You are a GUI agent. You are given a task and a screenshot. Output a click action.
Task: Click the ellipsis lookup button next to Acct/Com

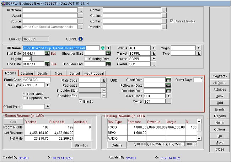coord(81,10)
